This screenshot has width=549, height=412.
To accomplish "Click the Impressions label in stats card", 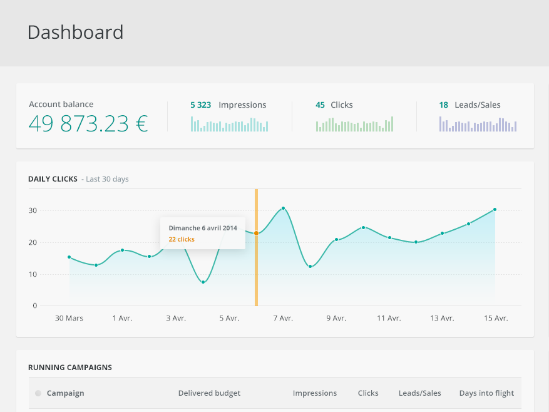I will [x=242, y=105].
